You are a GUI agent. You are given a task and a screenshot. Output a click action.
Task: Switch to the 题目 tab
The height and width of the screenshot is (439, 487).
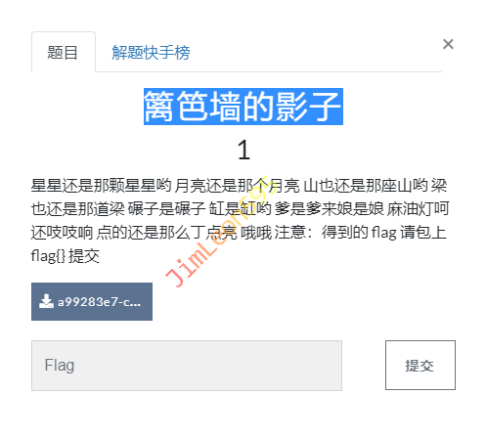(64, 52)
